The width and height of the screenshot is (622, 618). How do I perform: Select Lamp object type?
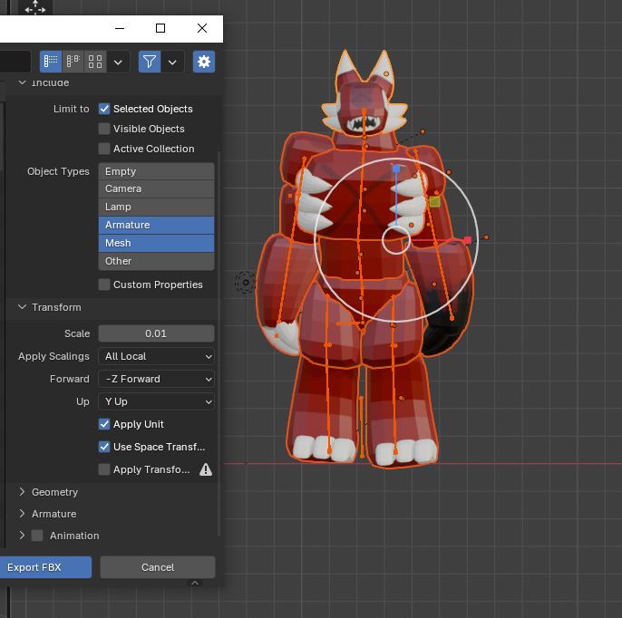(156, 207)
